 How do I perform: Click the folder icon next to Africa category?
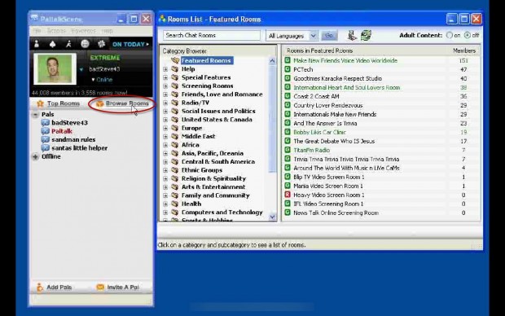click(175, 145)
